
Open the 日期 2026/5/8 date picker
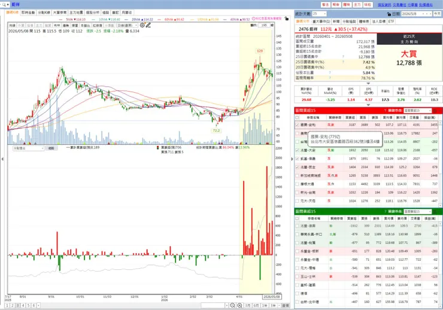417,14
